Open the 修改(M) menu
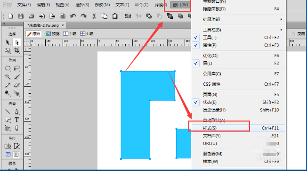 click(102, 5)
